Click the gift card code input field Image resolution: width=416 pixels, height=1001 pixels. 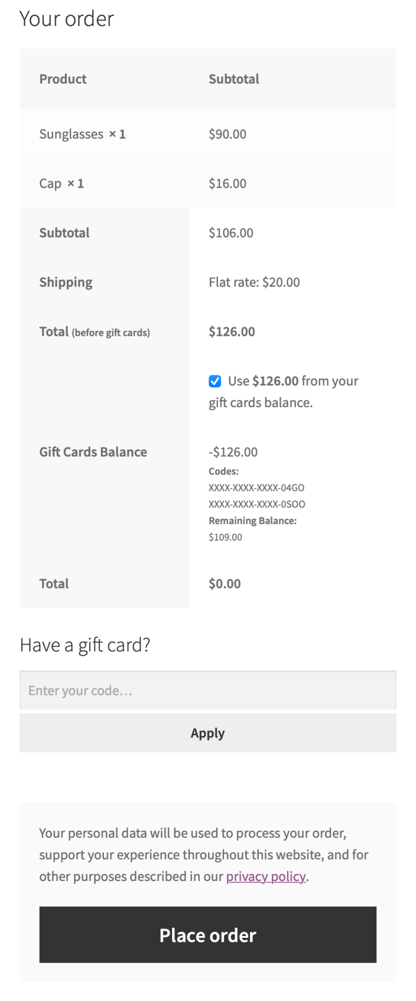click(208, 690)
